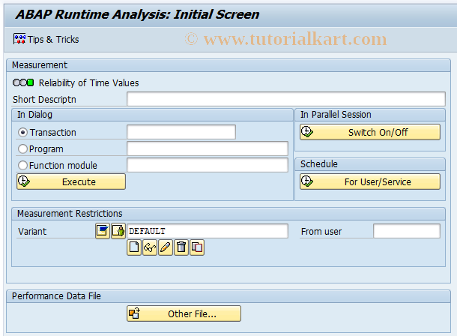
Task: Click the standard variant icon next to Variant
Action: 103,231
